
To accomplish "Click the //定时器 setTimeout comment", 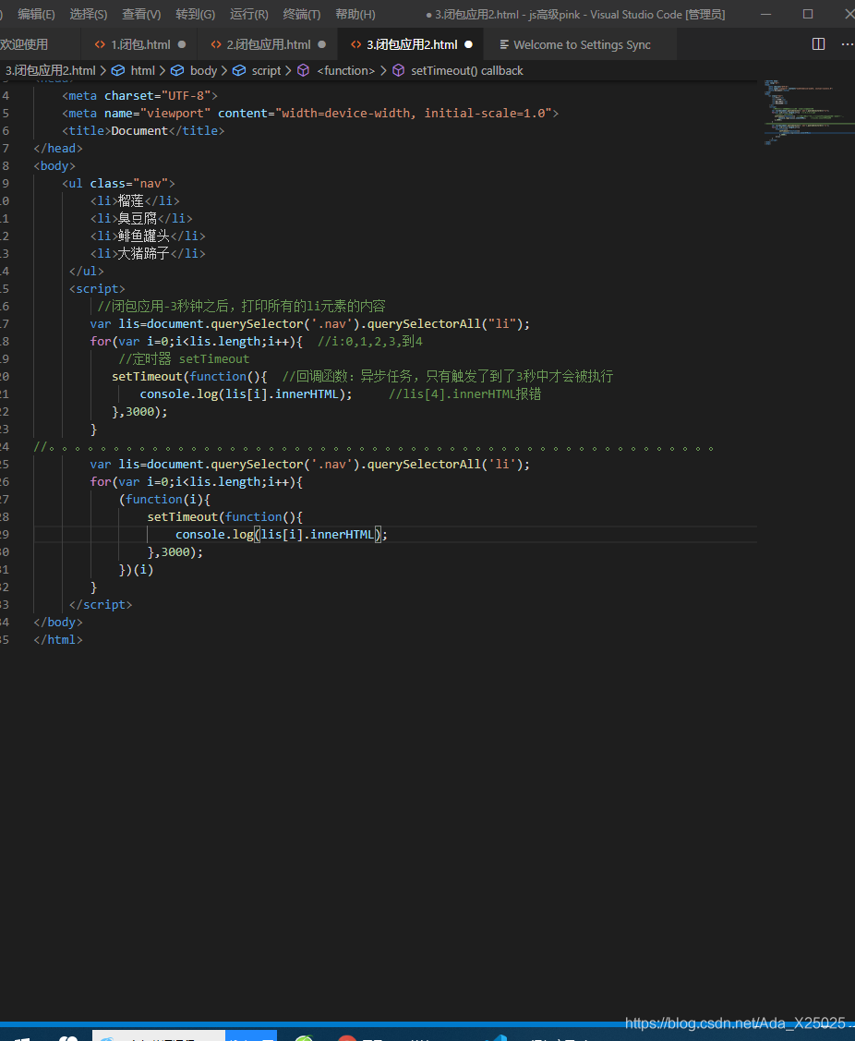I will click(184, 359).
